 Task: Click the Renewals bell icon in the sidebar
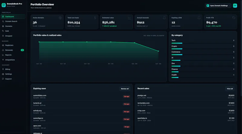3,50
